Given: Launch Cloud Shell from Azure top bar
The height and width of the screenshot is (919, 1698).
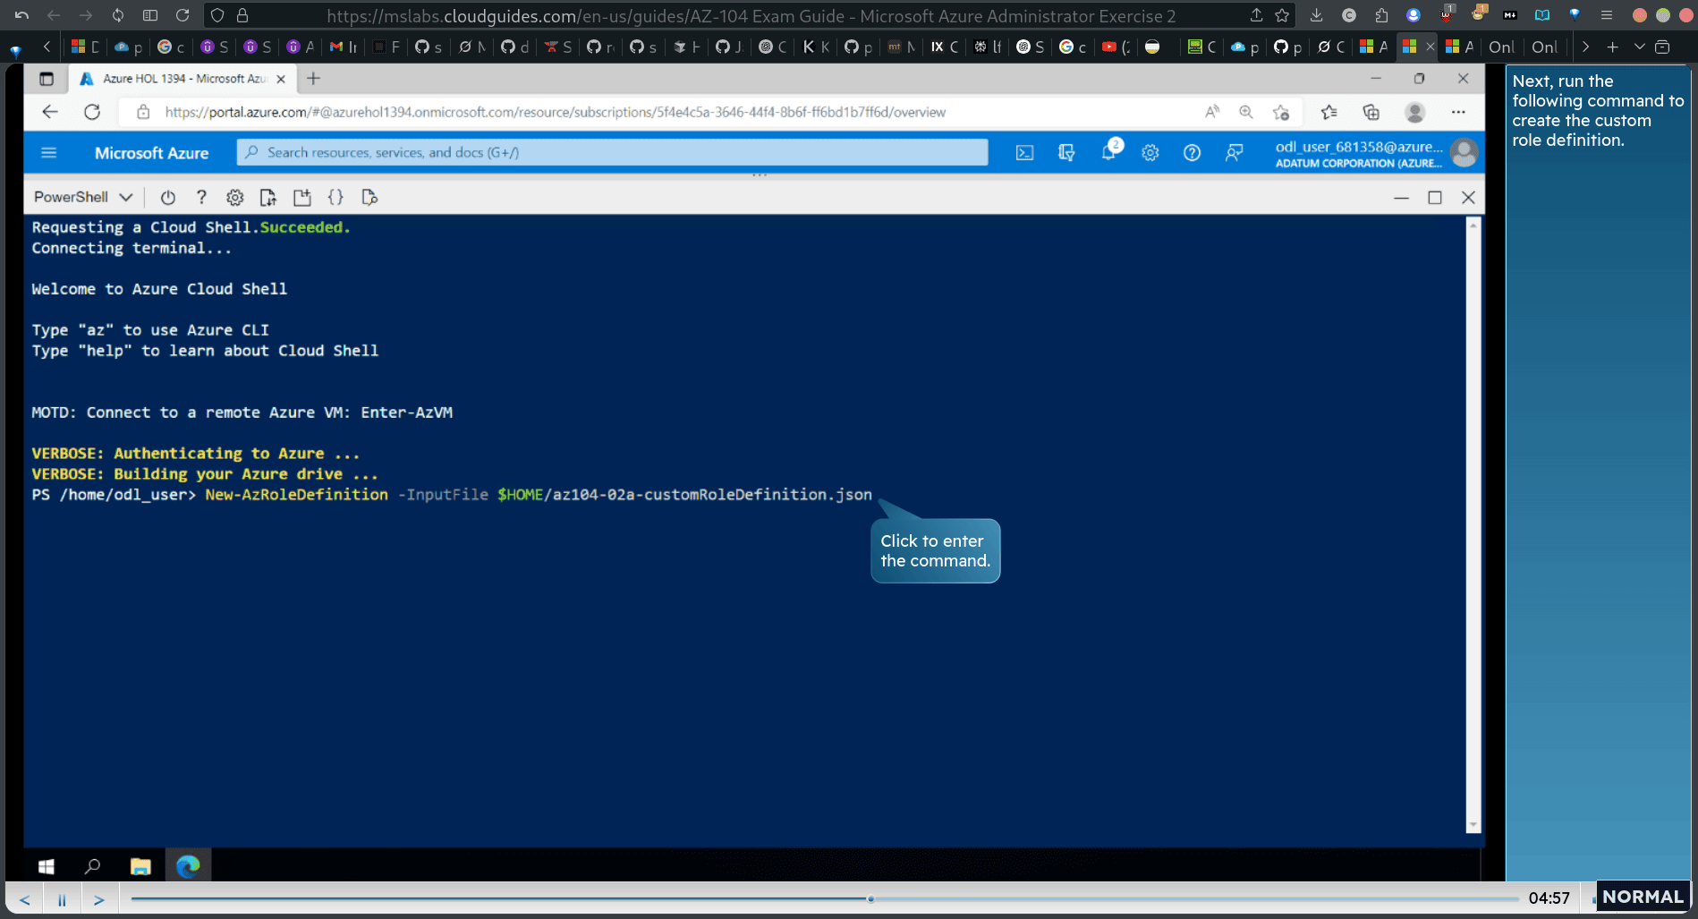Looking at the screenshot, I should coord(1024,153).
